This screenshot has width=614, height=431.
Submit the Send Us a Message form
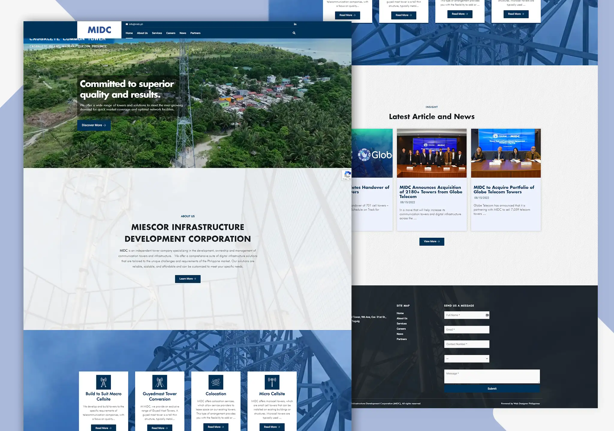pyautogui.click(x=492, y=389)
